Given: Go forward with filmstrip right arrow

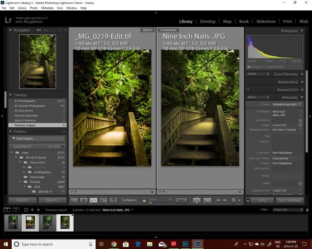Looking at the screenshot, I should pyautogui.click(x=38, y=210).
